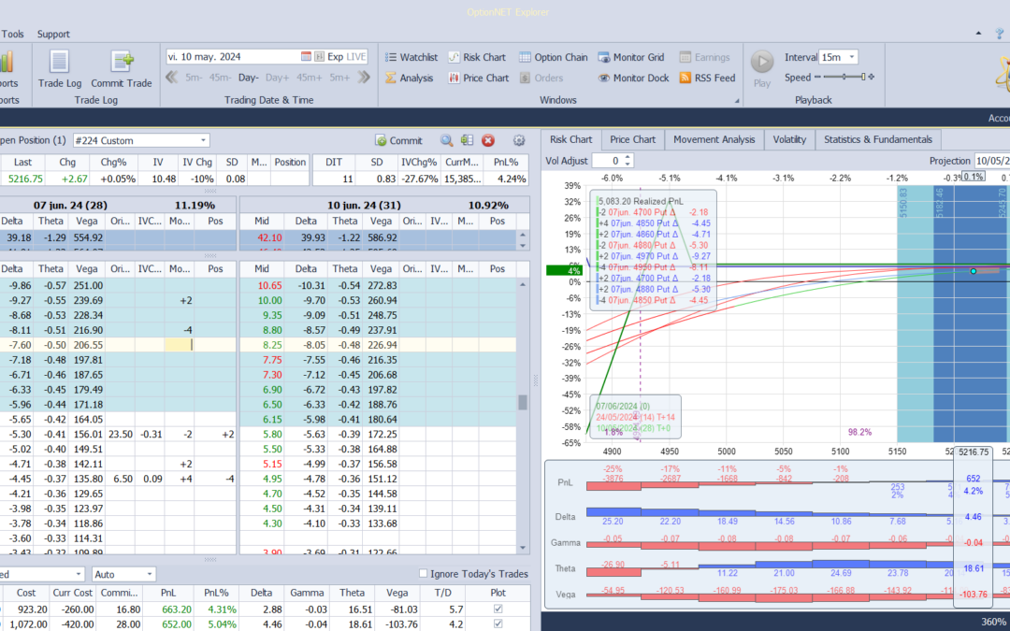
Task: Click the 5m+ step button
Action: point(339,78)
